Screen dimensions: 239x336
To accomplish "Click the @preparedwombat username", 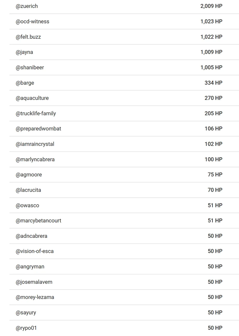I will [x=39, y=129].
